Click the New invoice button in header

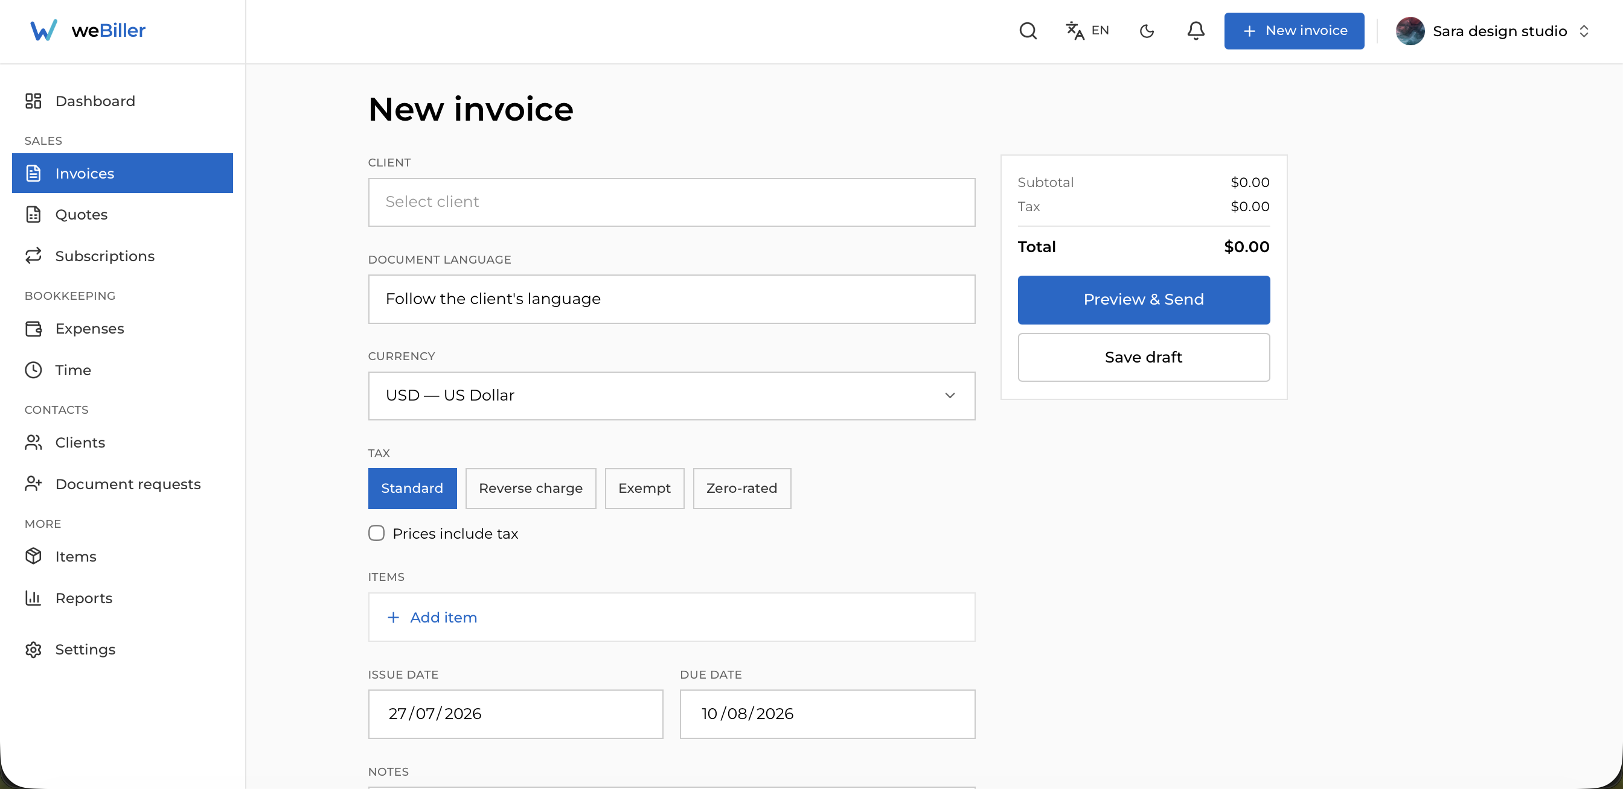pyautogui.click(x=1293, y=31)
